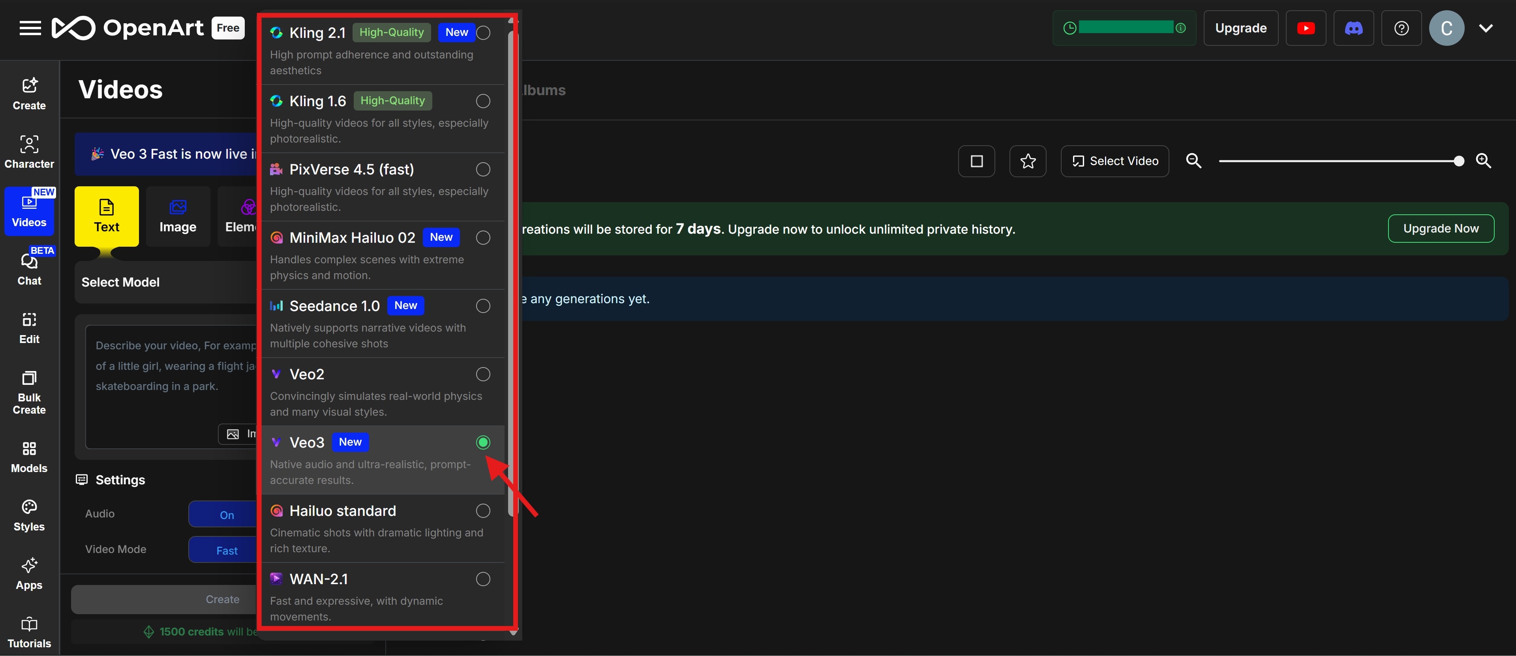Switch to Text video tab
This screenshot has width=1516, height=656.
pos(107,216)
